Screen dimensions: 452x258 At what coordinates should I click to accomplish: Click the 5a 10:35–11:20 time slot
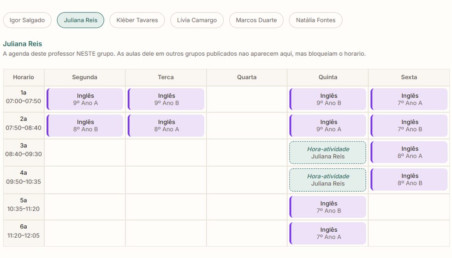point(24,207)
